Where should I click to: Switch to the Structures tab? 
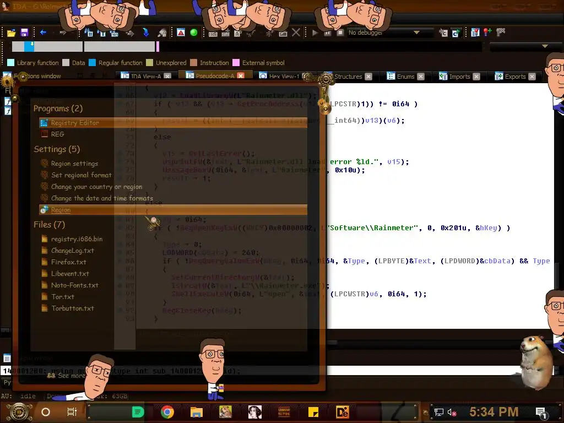tap(348, 76)
